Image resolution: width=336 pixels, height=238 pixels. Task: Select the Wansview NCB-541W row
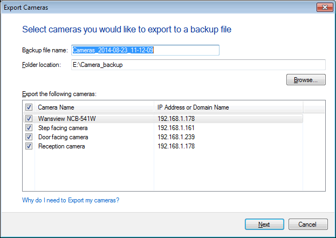click(x=63, y=119)
